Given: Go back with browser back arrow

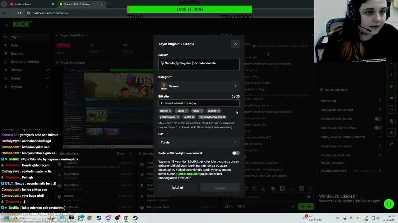Looking at the screenshot, I should (4, 13).
